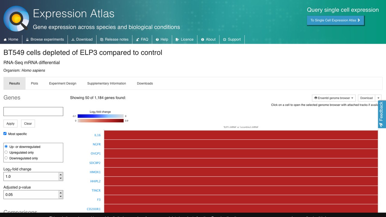Toggle the Most specific checkbox
Viewport: 386px width, 217px height.
5,134
